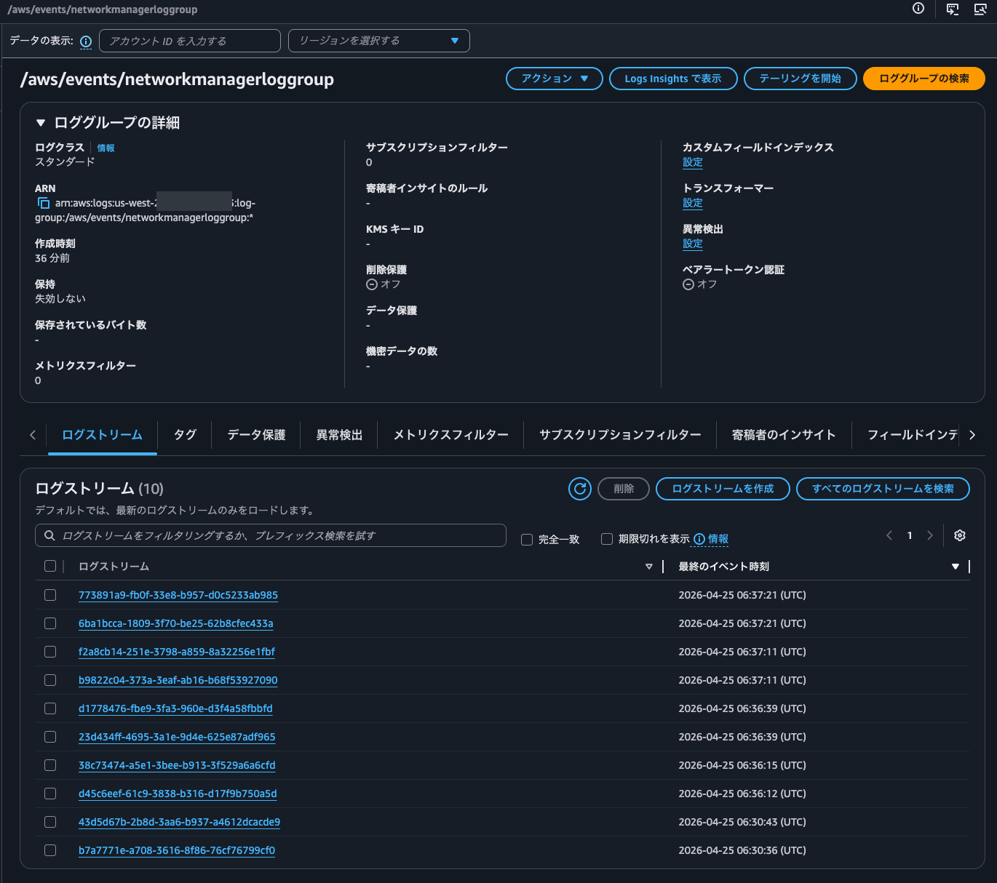Switch to the タグ tab
The image size is (997, 883).
click(x=185, y=435)
